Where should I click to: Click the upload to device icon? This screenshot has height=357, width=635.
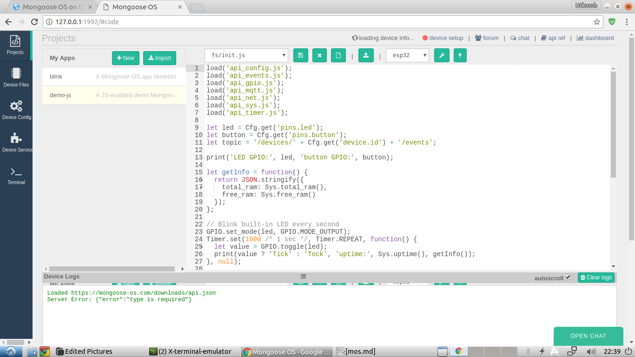coord(366,55)
